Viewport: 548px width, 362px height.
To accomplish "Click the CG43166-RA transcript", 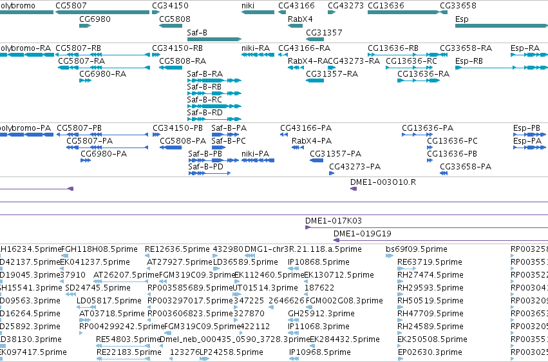I will [x=283, y=55].
